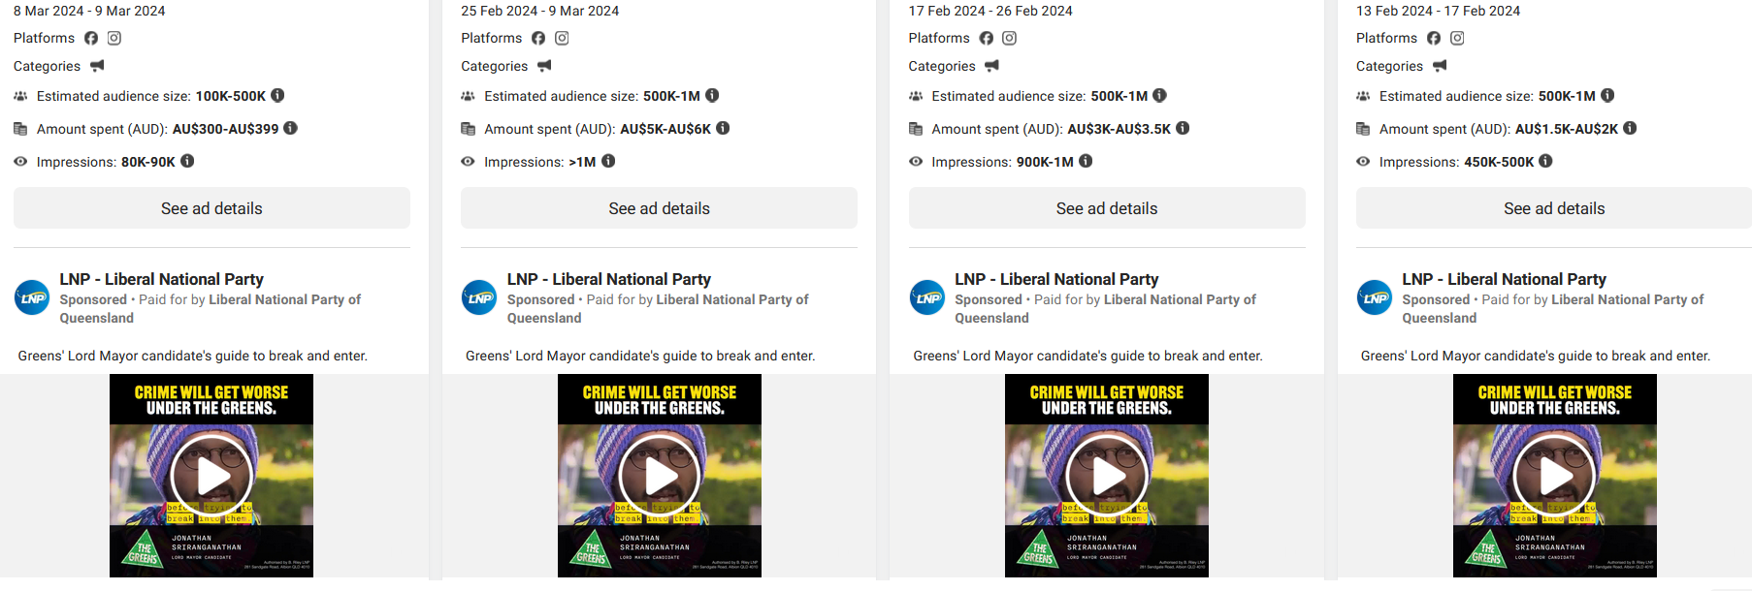Click LNP profile avatar in the AU$1.5K-AU$2K ad card
Viewport: 1752px width, 591px height.
pos(1375,297)
